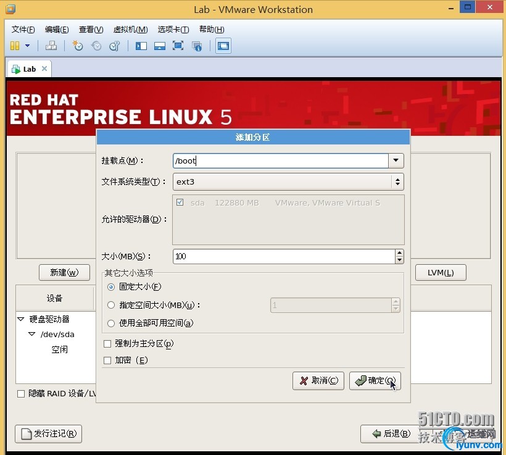Click the 新建(w) new partition button
The image size is (506, 455).
[x=65, y=272]
